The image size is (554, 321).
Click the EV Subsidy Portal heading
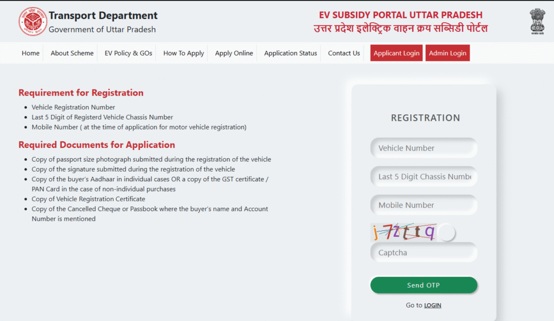(402, 15)
